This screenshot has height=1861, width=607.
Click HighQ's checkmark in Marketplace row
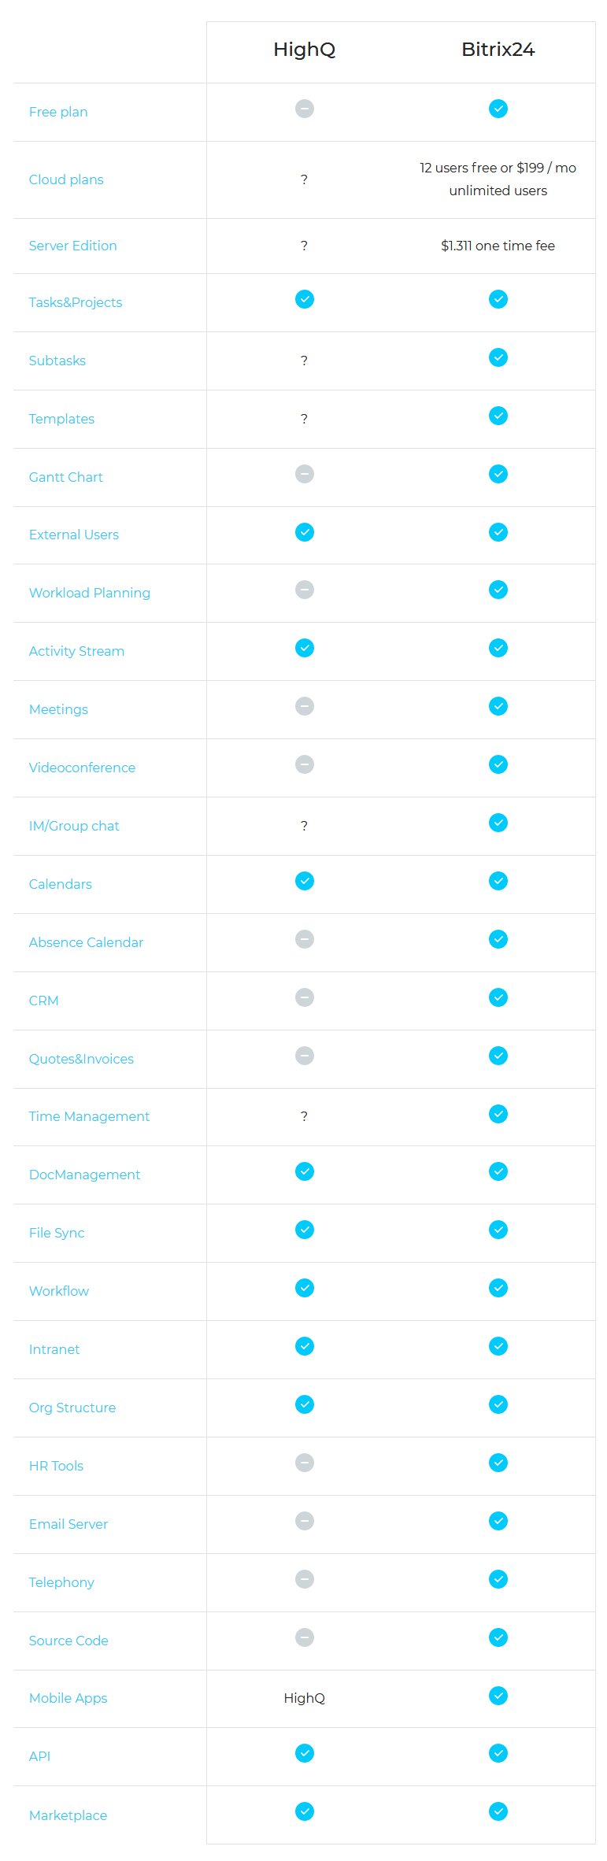[305, 1811]
